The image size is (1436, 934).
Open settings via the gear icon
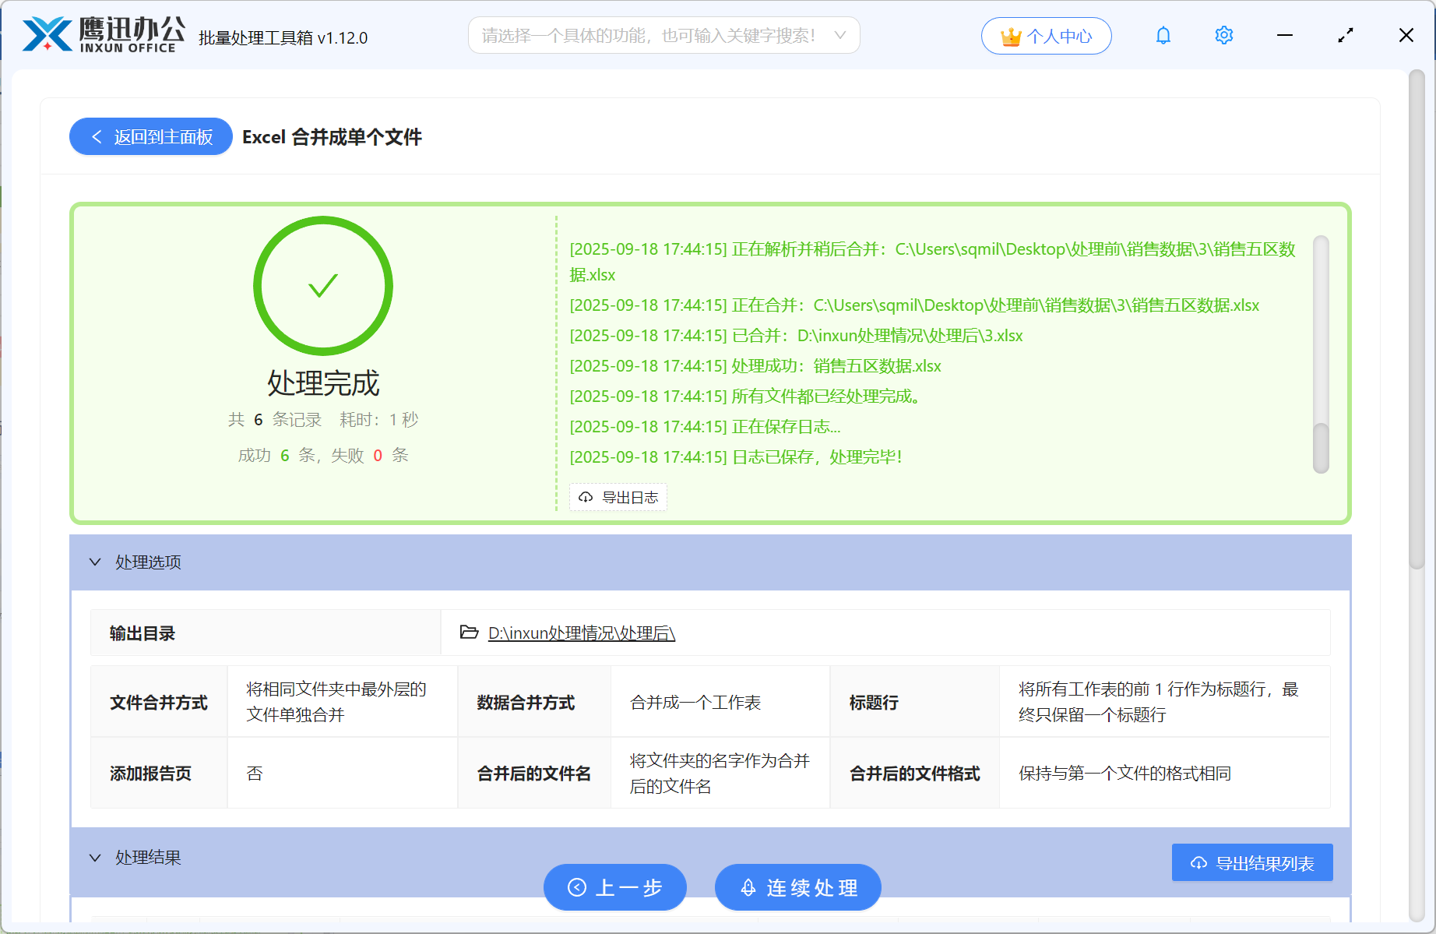pos(1223,35)
